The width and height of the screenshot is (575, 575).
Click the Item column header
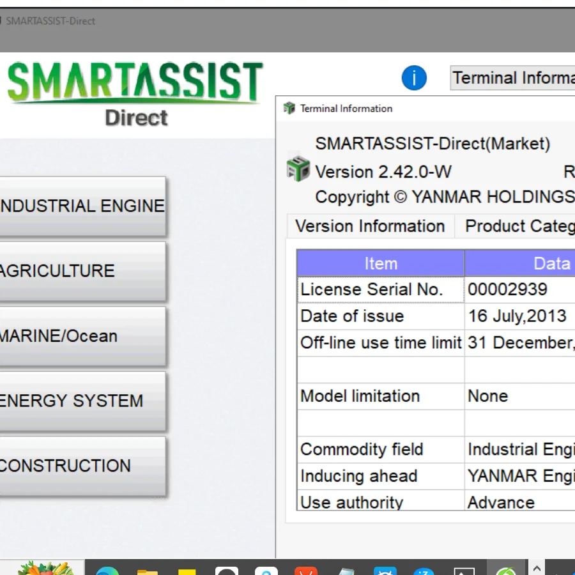click(x=381, y=263)
